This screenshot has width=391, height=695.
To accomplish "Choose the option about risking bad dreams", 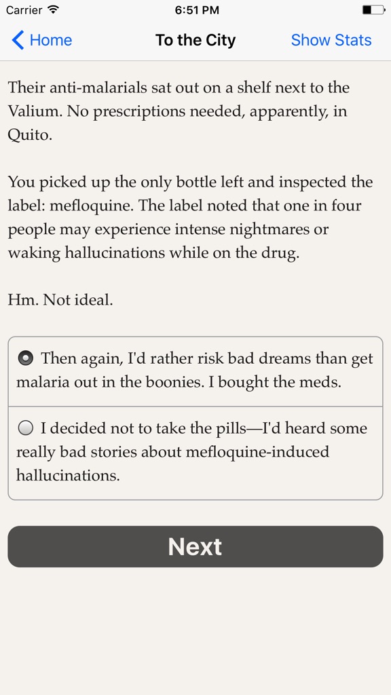I will (195, 371).
